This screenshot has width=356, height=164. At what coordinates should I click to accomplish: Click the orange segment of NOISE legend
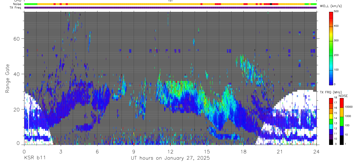pos(342,112)
